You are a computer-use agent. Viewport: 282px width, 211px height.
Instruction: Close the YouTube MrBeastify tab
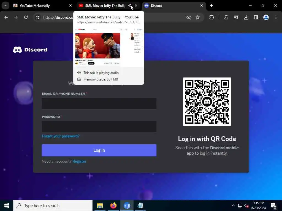click(70, 5)
